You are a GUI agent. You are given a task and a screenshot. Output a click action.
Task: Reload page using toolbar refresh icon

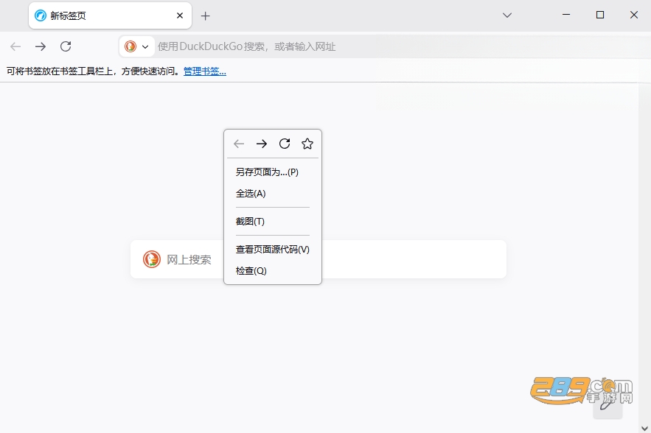[x=66, y=46]
